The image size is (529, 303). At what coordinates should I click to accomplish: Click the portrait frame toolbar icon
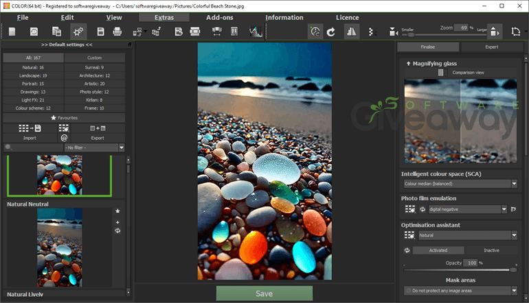[234, 32]
